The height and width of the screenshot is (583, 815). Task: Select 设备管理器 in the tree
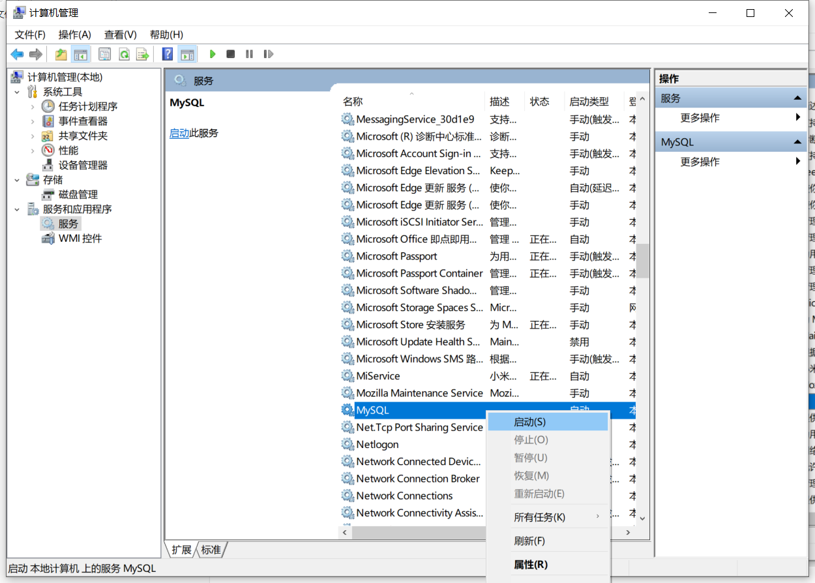(83, 165)
